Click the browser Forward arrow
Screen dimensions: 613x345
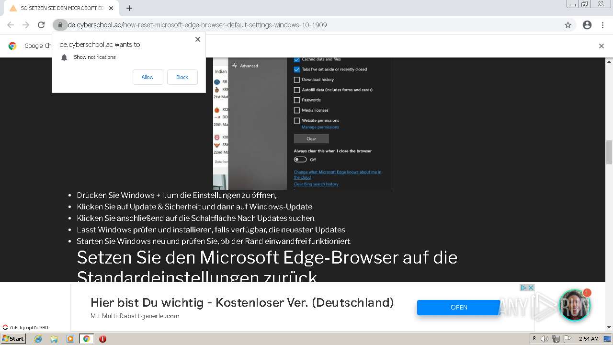click(x=26, y=25)
